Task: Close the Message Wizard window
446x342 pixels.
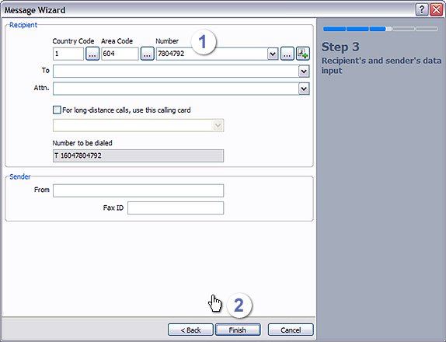Action: pos(436,10)
